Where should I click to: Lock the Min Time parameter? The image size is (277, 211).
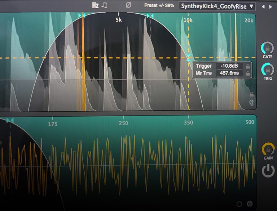coord(247,73)
